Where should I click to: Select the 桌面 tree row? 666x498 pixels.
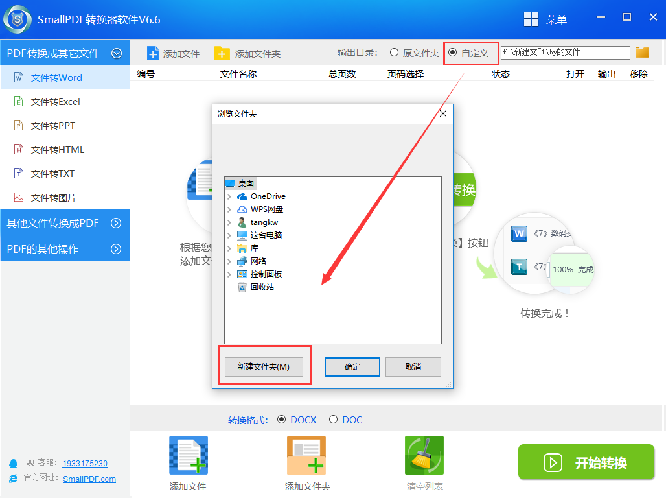[240, 184]
